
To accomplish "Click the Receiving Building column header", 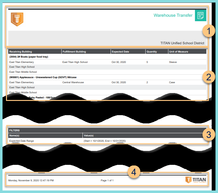I will point(35,52).
